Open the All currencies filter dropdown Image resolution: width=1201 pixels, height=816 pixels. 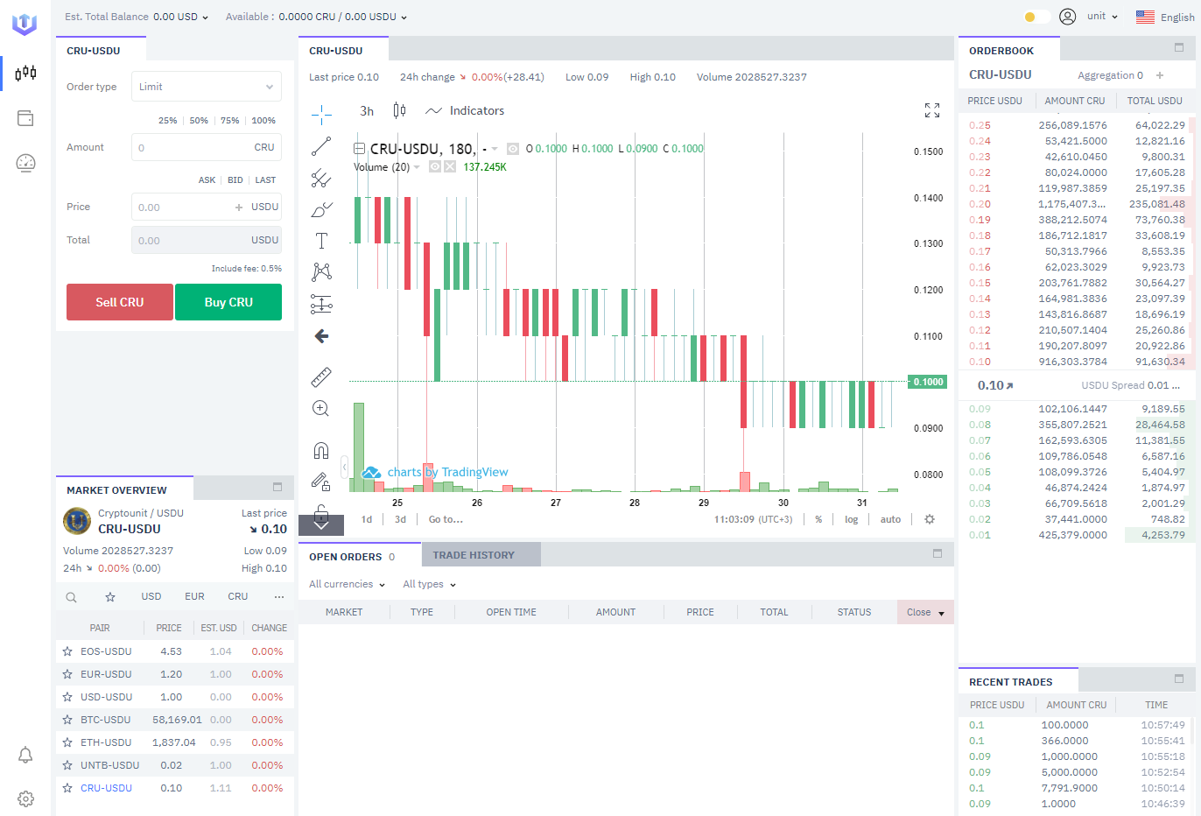pos(345,584)
